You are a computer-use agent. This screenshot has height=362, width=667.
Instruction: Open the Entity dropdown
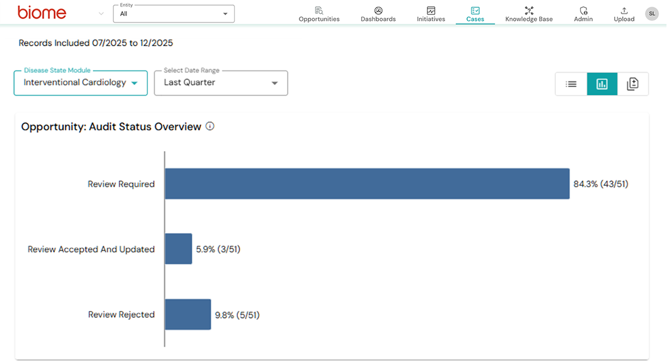173,13
